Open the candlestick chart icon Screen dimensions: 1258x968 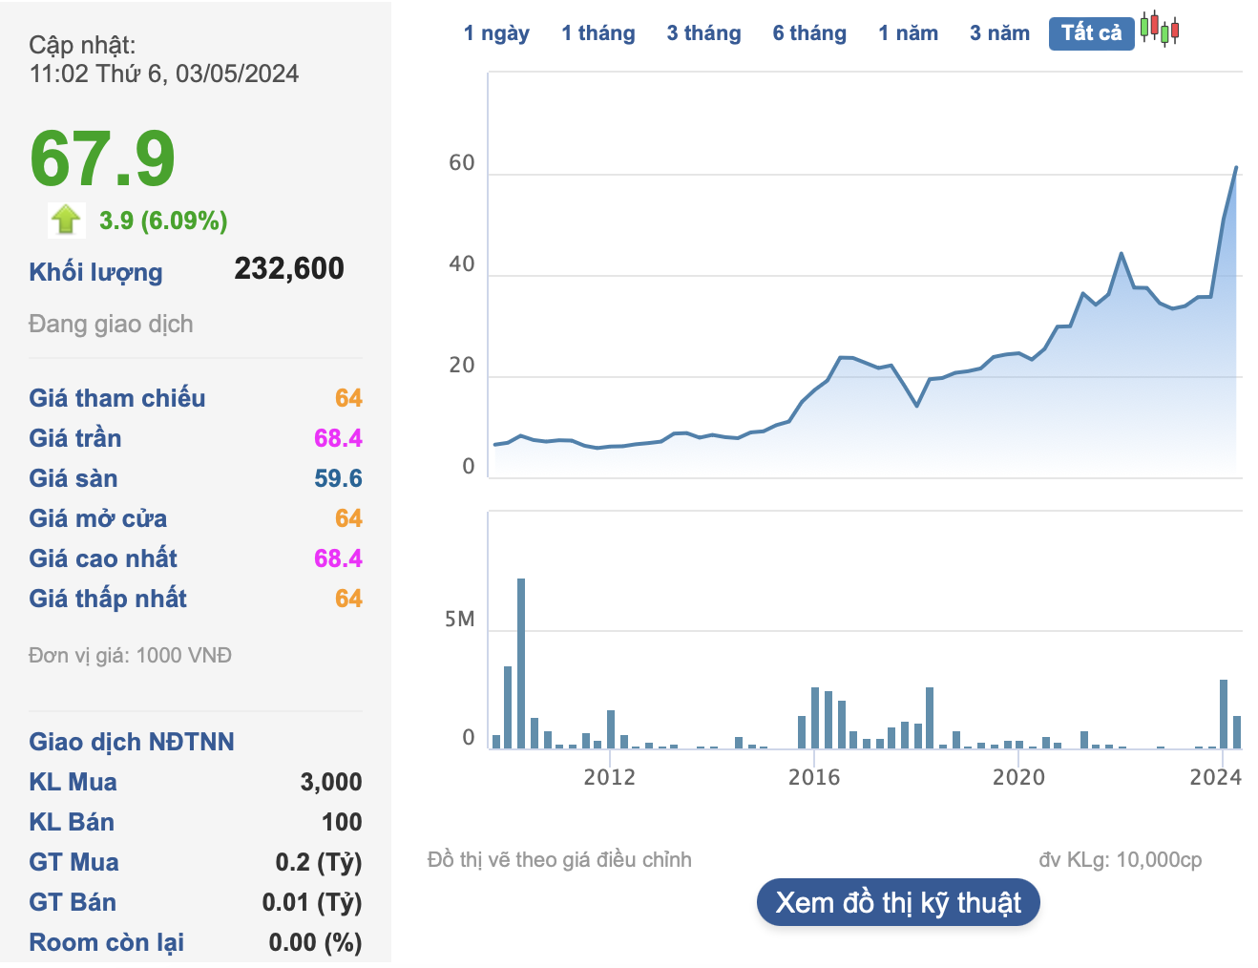click(1160, 30)
